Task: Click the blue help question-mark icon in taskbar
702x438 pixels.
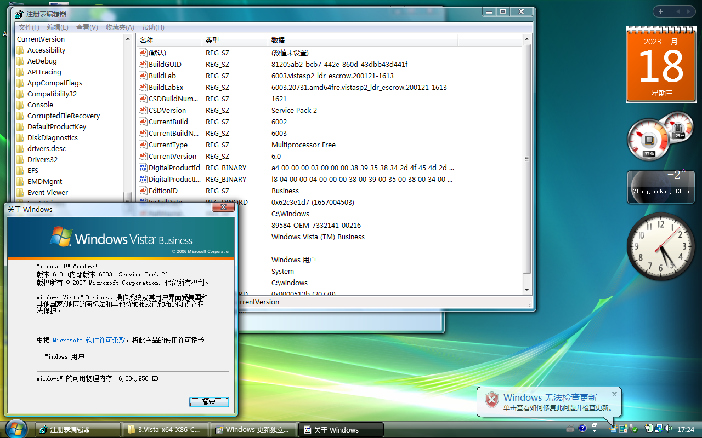Action: click(x=582, y=429)
